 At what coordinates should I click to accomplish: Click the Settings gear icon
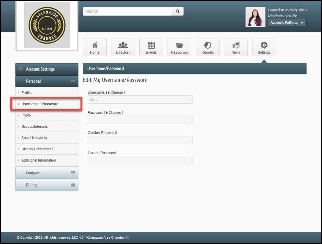coord(264,45)
